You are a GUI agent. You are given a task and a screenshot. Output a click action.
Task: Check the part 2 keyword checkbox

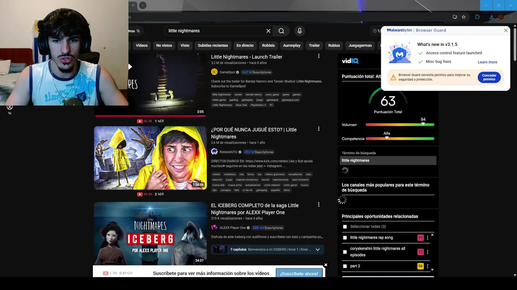345,266
